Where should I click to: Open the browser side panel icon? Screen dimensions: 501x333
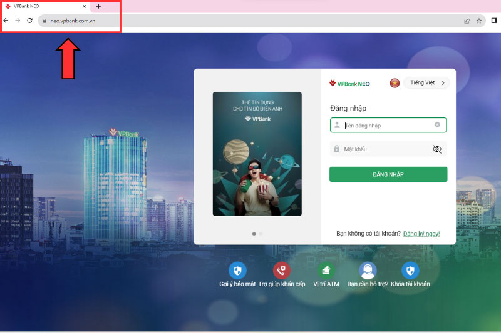pos(494,21)
